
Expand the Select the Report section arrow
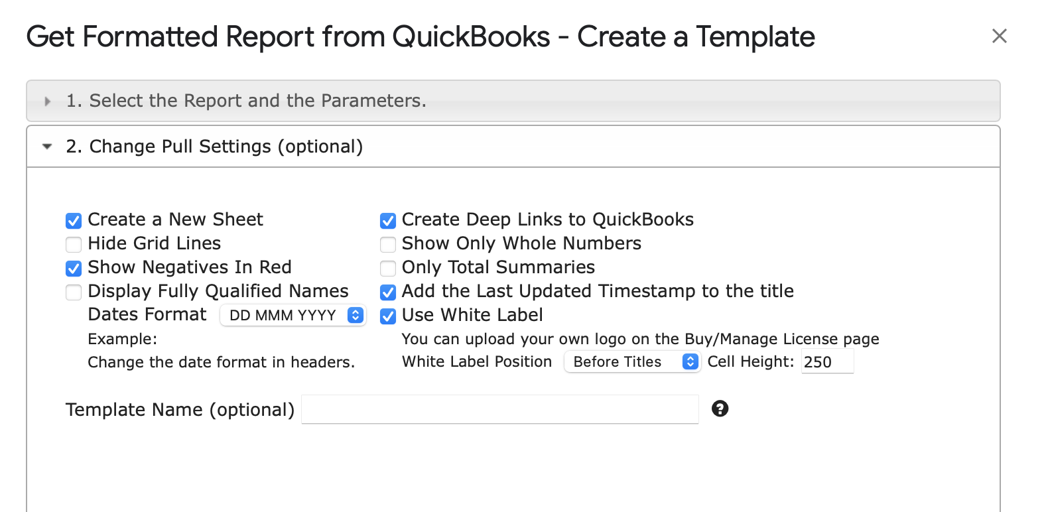click(x=47, y=101)
